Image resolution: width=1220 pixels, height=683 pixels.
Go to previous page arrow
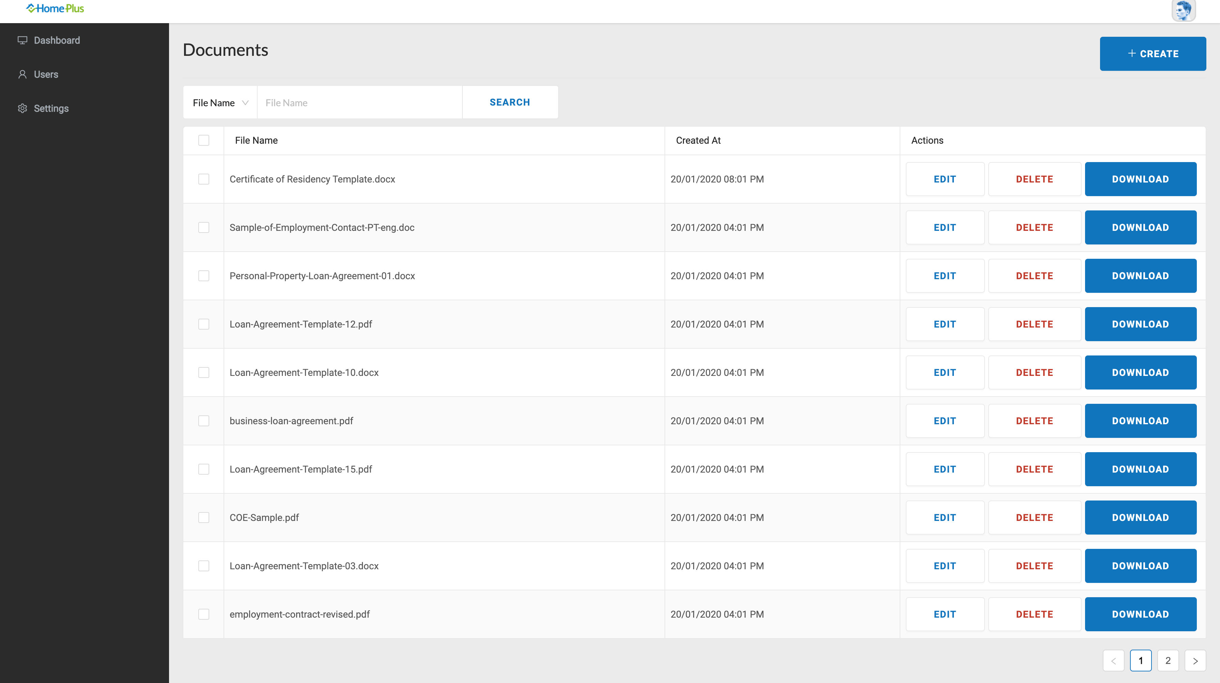(x=1113, y=660)
